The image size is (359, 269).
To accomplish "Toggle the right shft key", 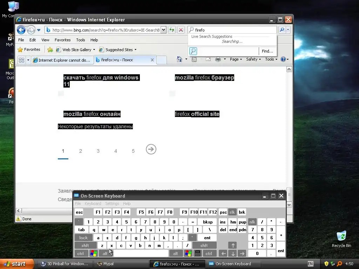I will pos(204,246).
